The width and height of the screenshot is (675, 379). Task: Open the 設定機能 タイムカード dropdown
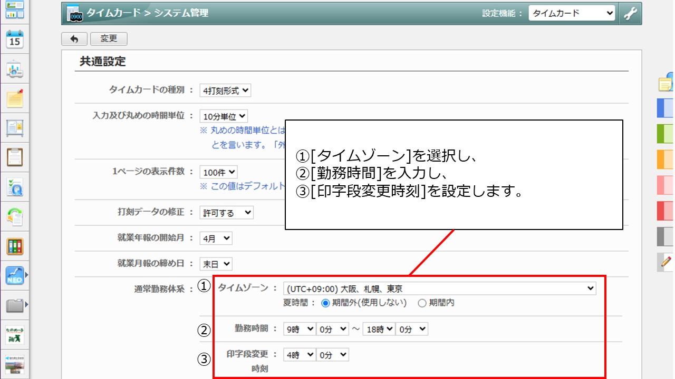click(x=572, y=14)
